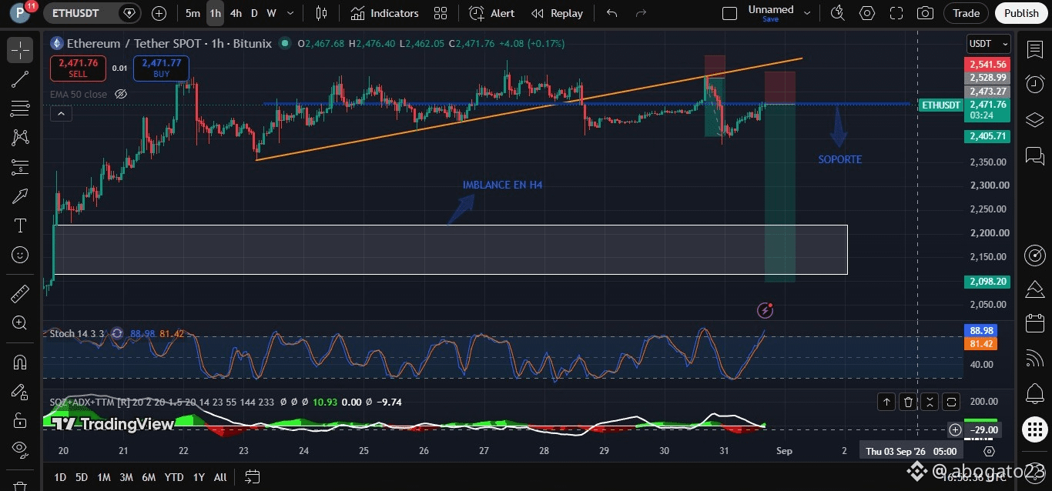Viewport: 1052px width, 491px height.
Task: Set date range to 1D
Action: click(59, 477)
